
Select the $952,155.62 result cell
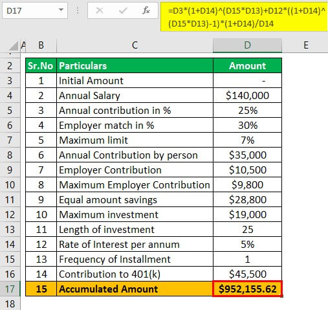pyautogui.click(x=247, y=289)
